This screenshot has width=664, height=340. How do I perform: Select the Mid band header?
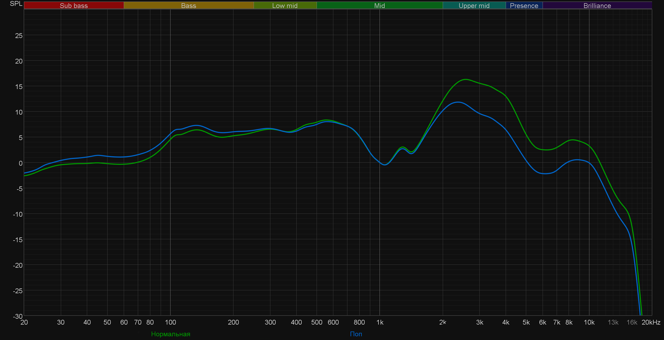click(379, 6)
